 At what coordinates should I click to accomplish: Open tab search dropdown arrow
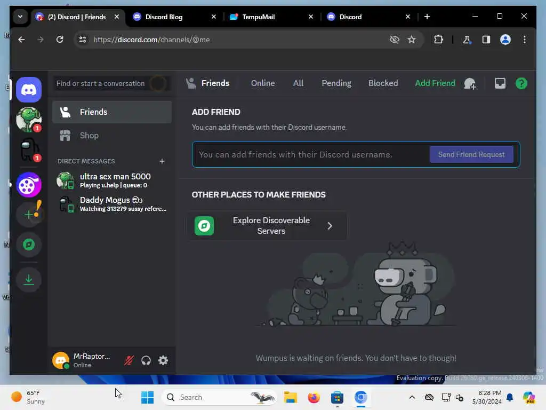[x=20, y=17]
